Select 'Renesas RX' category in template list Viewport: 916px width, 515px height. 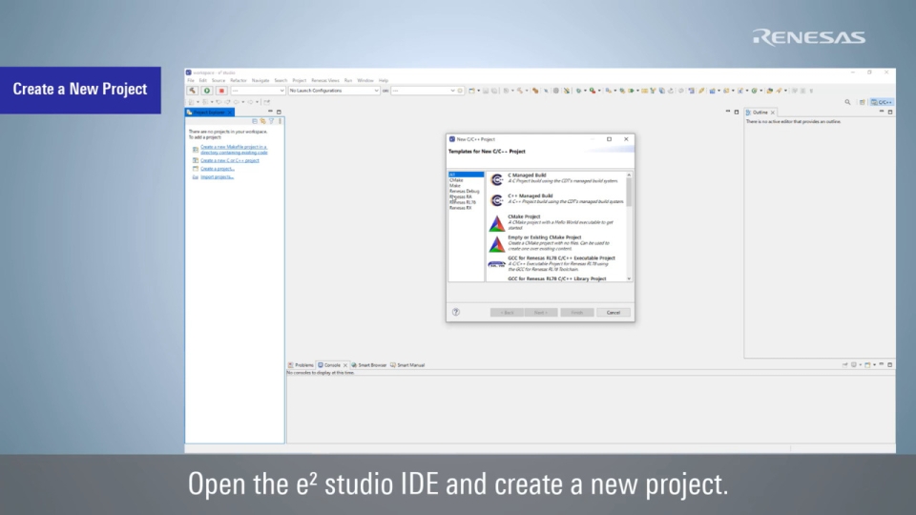click(460, 208)
